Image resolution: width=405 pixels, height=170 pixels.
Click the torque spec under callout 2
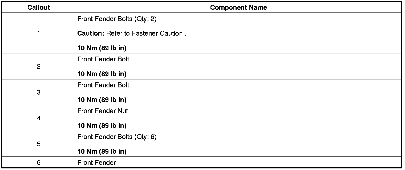(102, 74)
